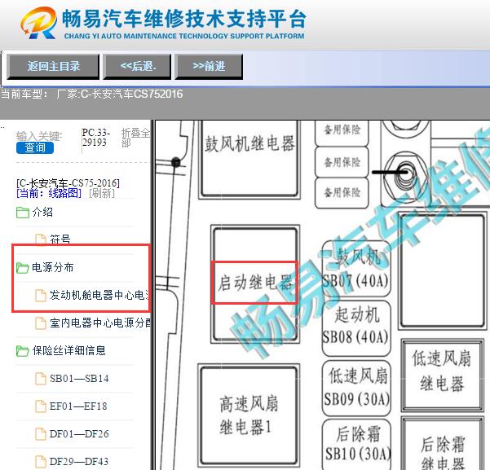490x470 pixels.
Task: Click the 当前：线路图 link
Action: click(49, 193)
